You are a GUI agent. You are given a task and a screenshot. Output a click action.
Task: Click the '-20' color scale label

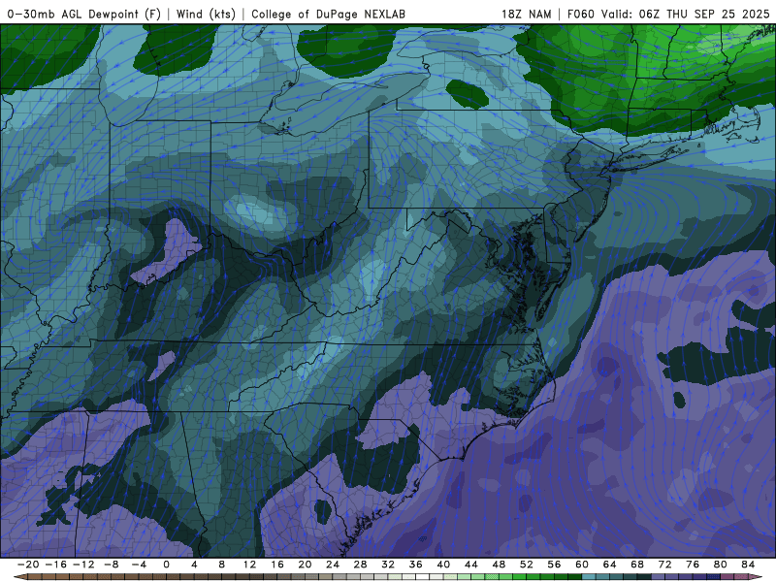(x=28, y=565)
